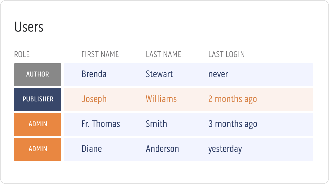
Task: Select Brenda Stewart's row
Action: coord(188,74)
